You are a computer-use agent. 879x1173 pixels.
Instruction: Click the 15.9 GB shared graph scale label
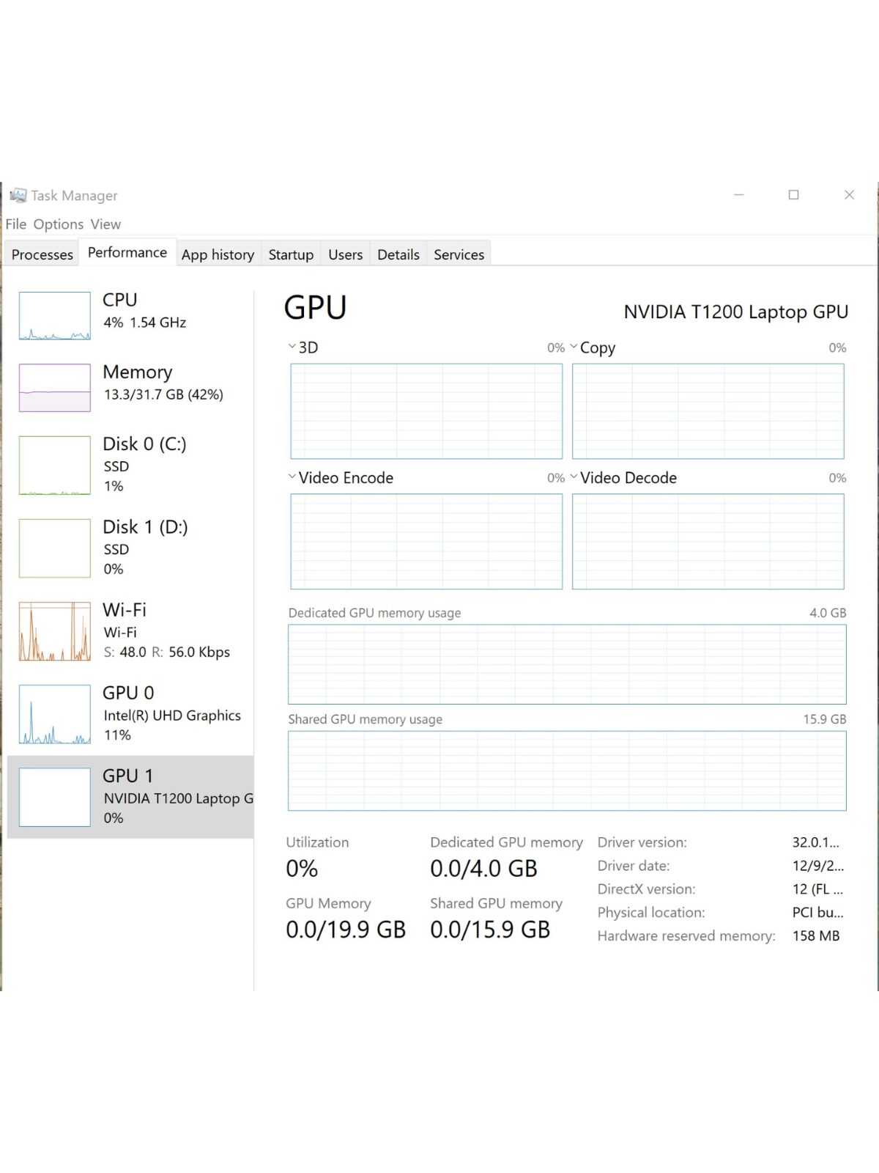(825, 719)
